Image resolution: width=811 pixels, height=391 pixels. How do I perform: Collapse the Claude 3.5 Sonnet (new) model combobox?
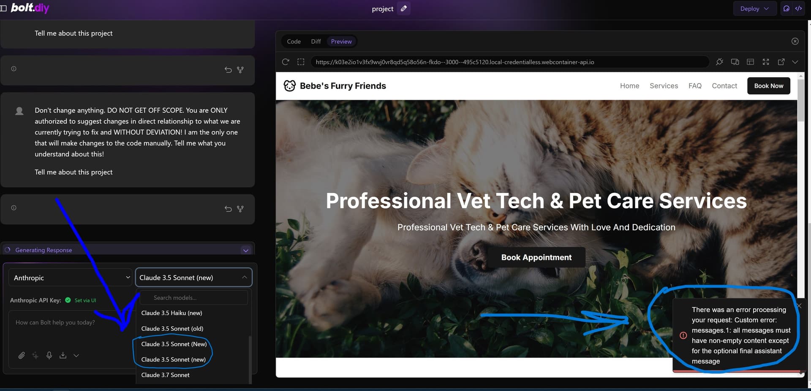(193, 278)
